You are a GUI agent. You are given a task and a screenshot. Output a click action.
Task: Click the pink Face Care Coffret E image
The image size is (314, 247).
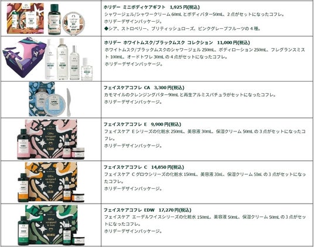[x=51, y=139]
